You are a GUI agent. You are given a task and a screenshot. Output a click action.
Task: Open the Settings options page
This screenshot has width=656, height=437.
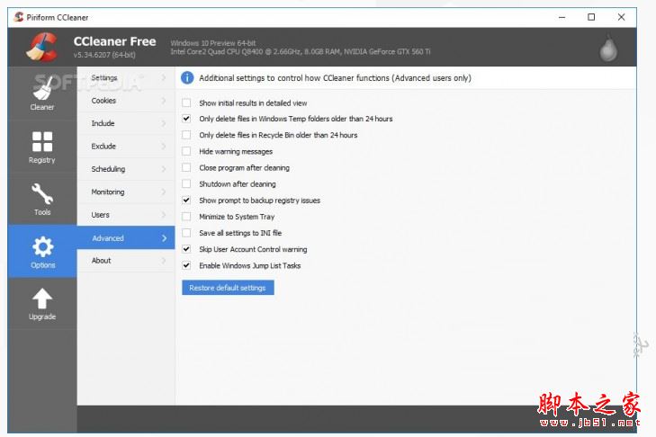pyautogui.click(x=126, y=78)
